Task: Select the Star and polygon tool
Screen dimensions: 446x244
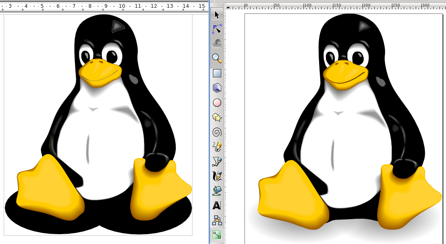Action: click(217, 117)
